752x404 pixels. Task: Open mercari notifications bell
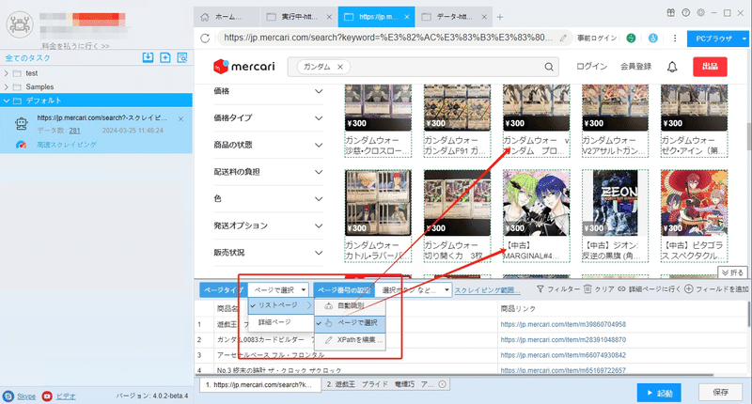tap(672, 67)
